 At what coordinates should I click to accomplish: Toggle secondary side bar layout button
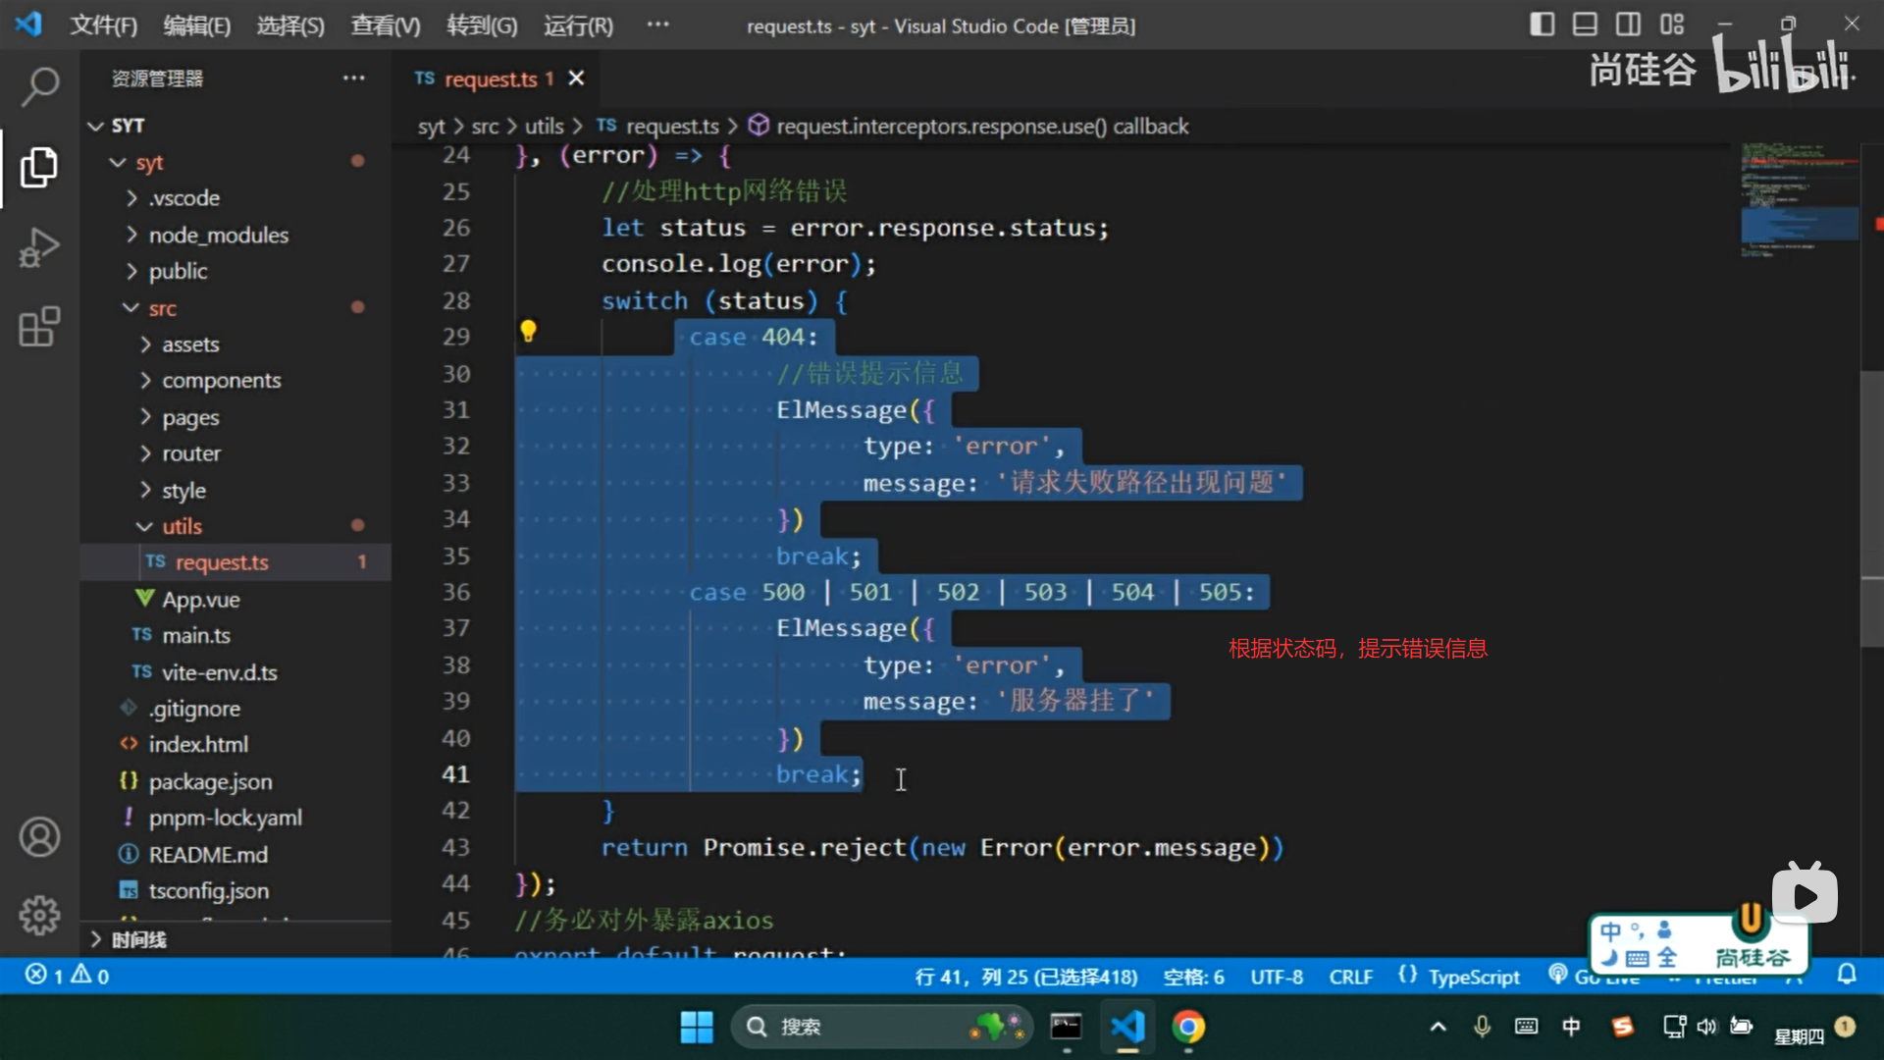(x=1628, y=25)
